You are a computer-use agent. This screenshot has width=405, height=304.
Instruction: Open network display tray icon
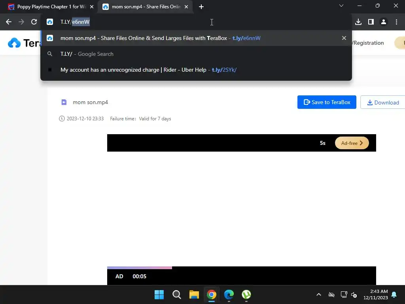point(344,294)
